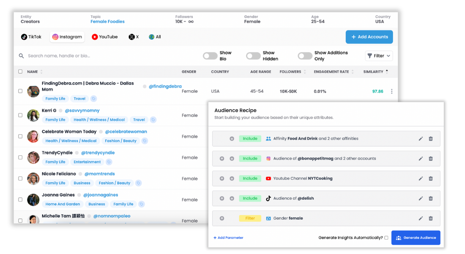Screen dimensions: 465x254
Task: Move @delish row down
Action: 232,199
